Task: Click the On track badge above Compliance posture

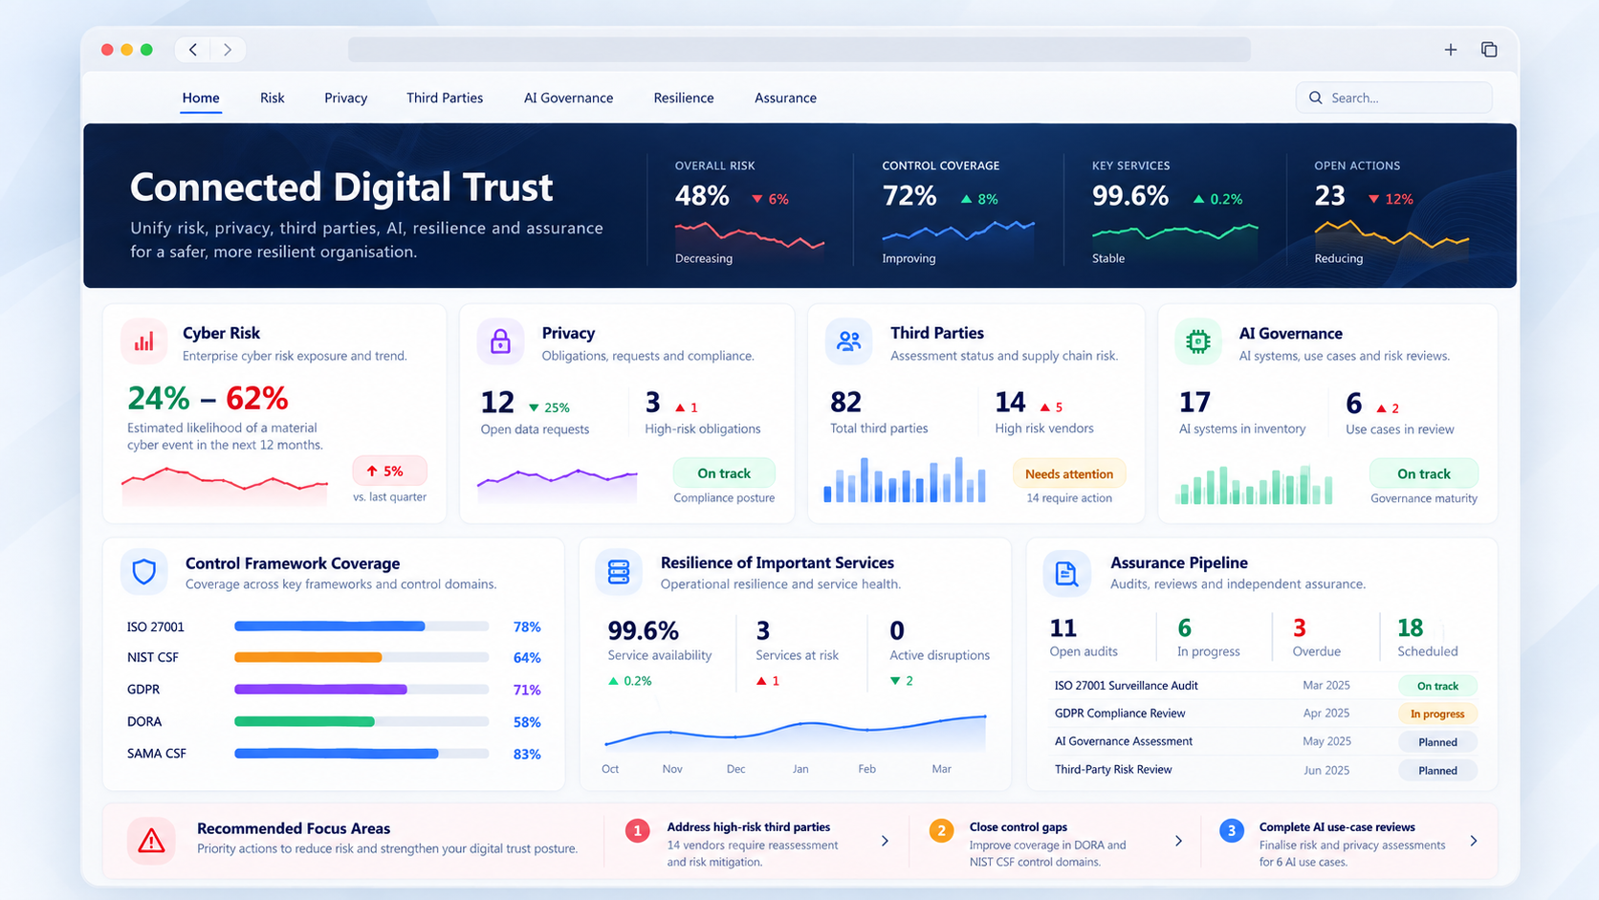Action: click(x=724, y=473)
